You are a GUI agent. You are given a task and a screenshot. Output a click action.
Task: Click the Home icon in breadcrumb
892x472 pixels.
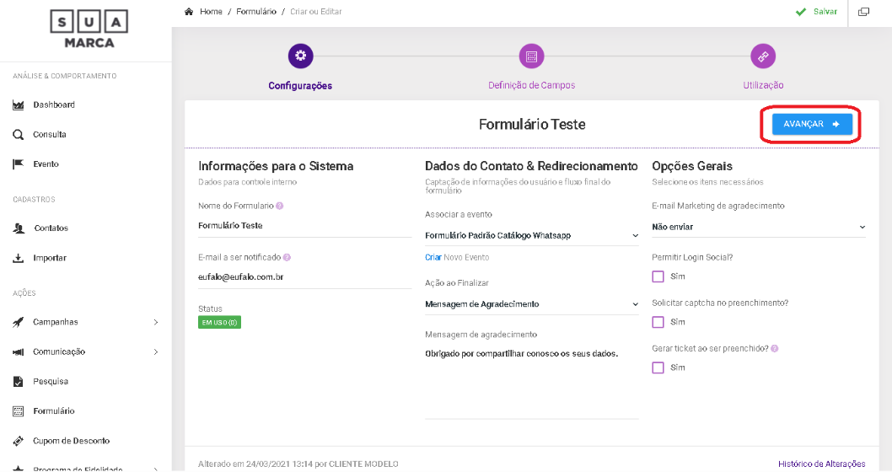pos(188,12)
